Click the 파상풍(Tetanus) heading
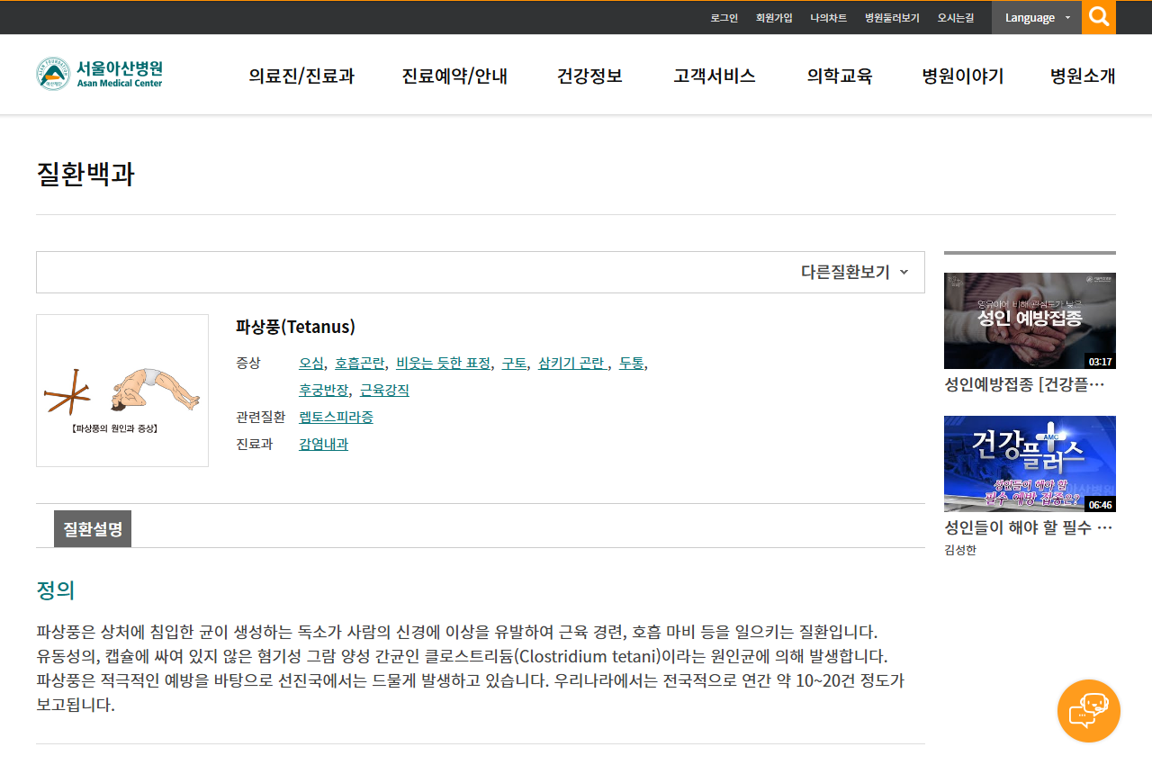Viewport: 1152px width, 774px height. coord(295,327)
